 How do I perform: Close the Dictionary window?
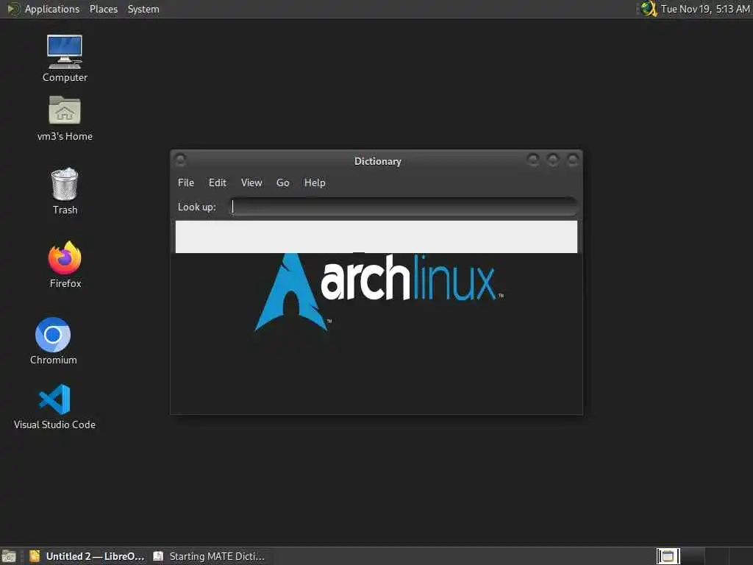tap(572, 159)
